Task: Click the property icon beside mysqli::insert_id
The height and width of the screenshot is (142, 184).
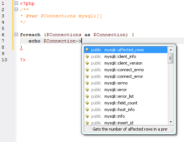Action: pos(87,123)
